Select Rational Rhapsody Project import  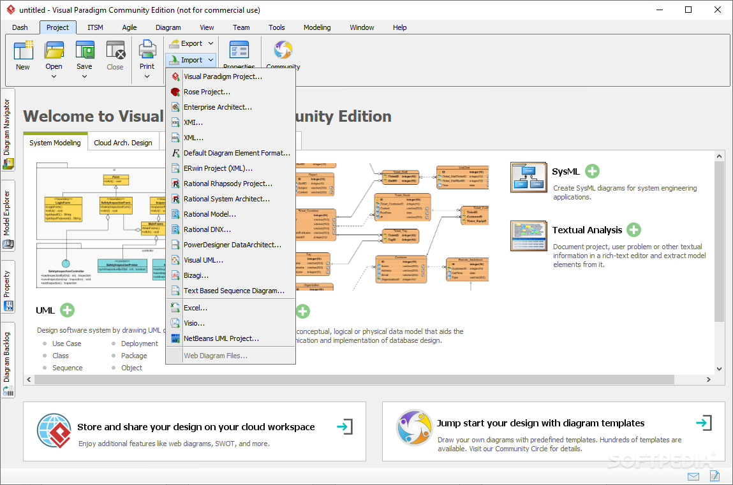pos(231,184)
